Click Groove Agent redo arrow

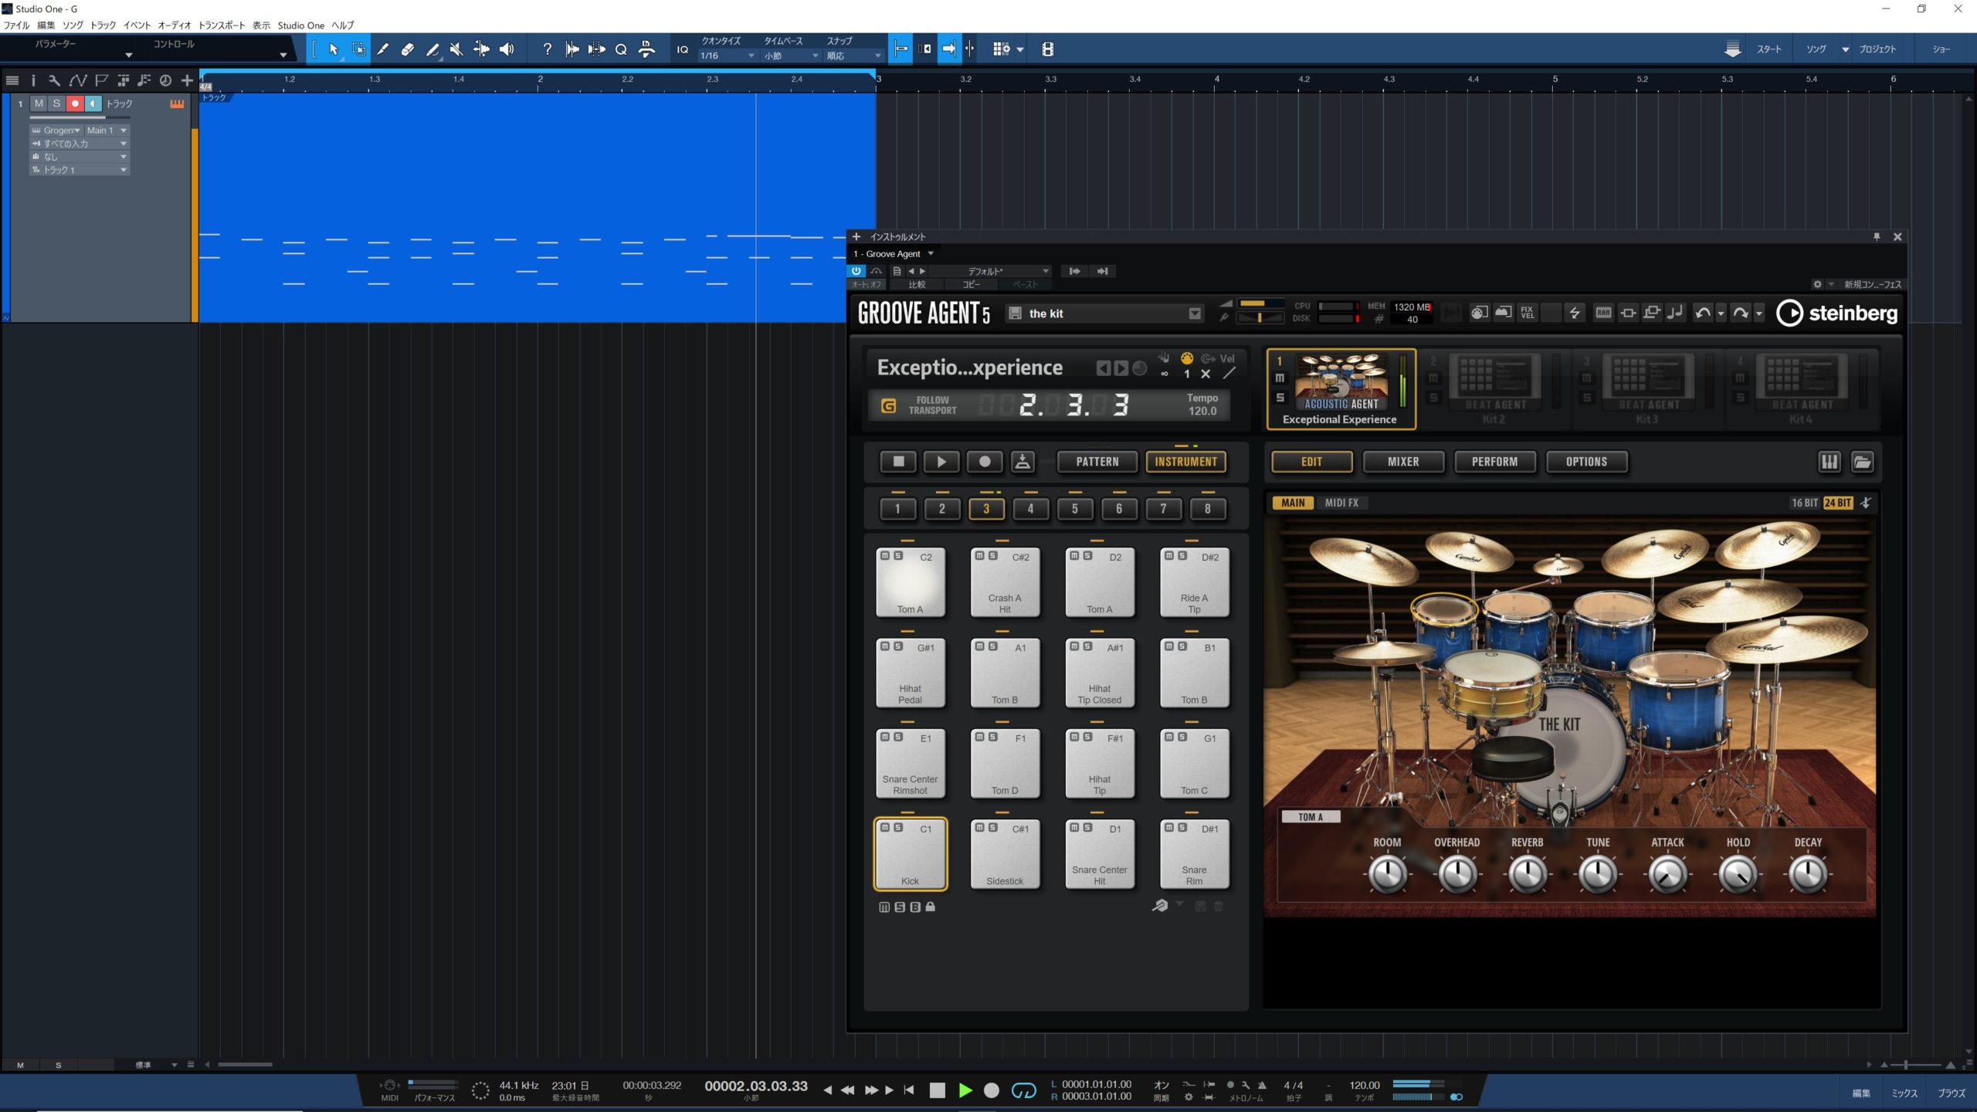click(1740, 313)
